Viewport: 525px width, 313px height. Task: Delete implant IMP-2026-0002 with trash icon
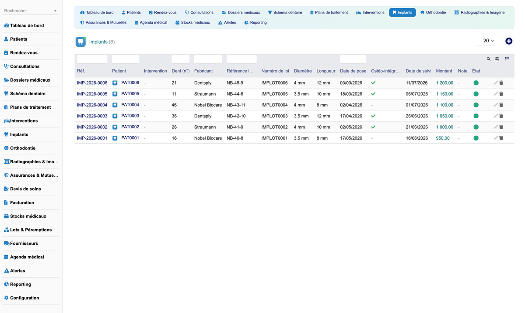501,127
